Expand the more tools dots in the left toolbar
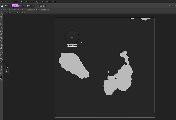Screen dimensions: 176x120 point(1,73)
